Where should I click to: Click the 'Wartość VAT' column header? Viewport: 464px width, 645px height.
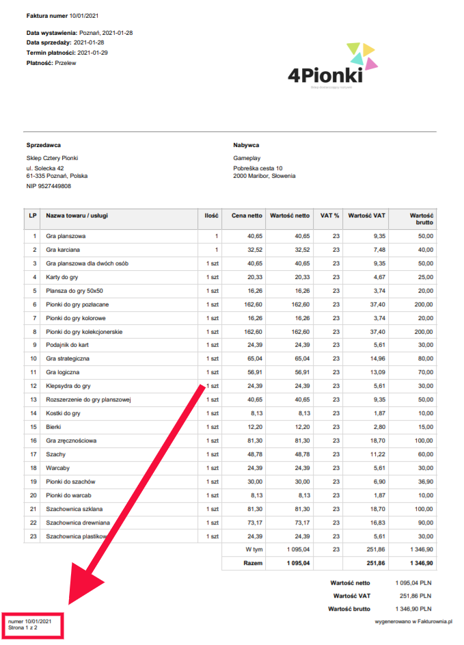tap(367, 215)
